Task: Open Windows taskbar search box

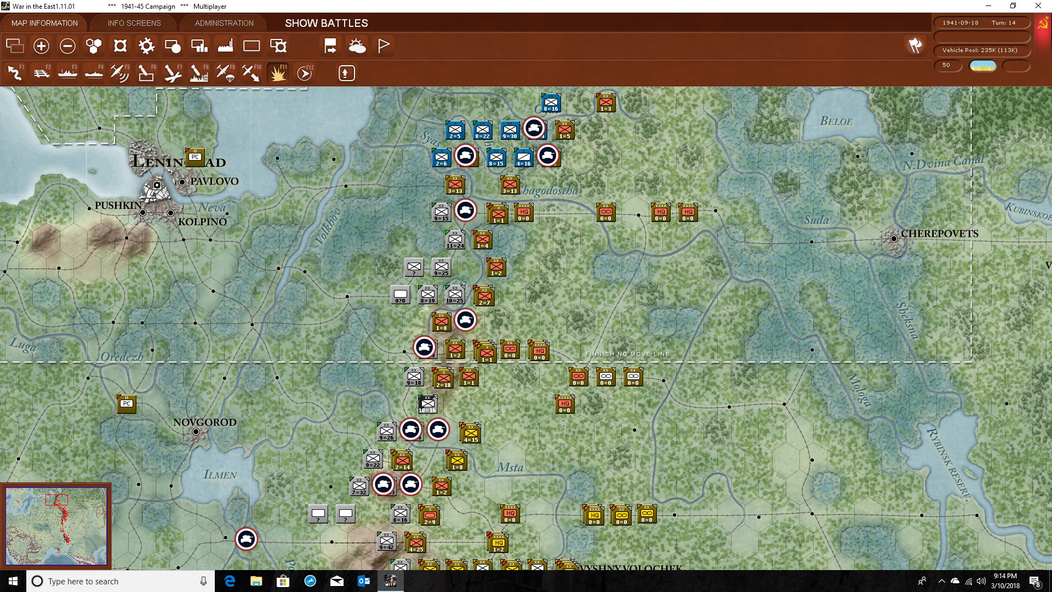Action: (121, 581)
